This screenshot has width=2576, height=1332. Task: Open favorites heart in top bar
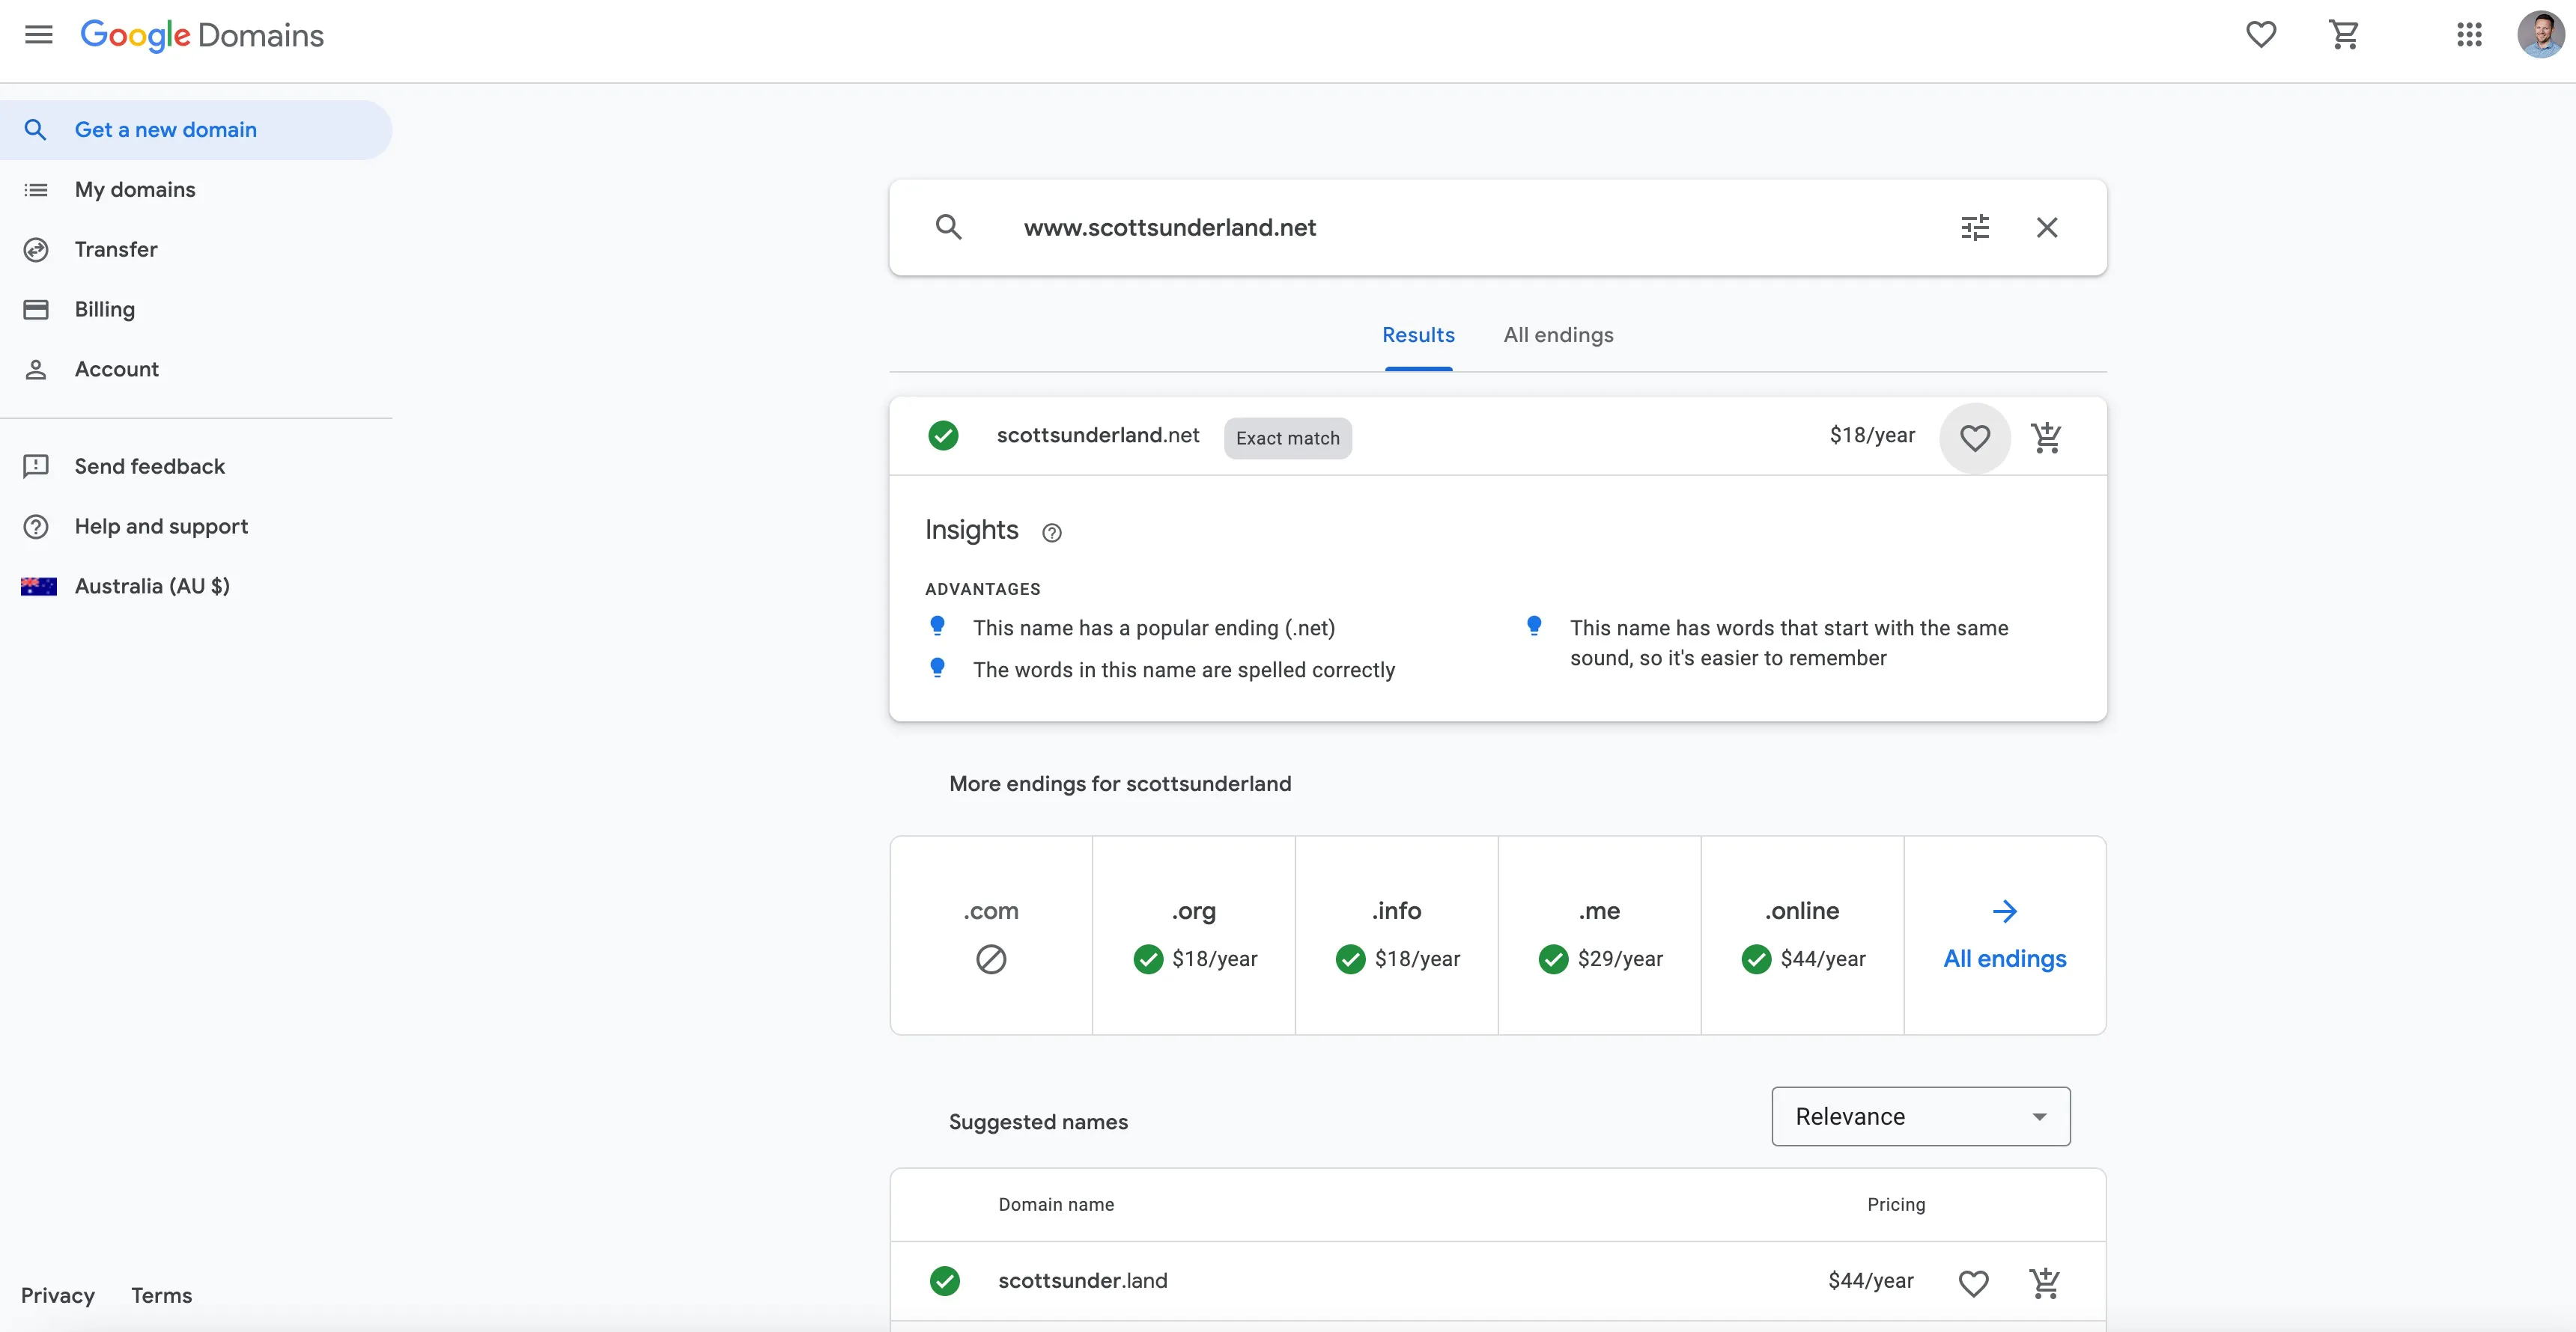click(2261, 35)
